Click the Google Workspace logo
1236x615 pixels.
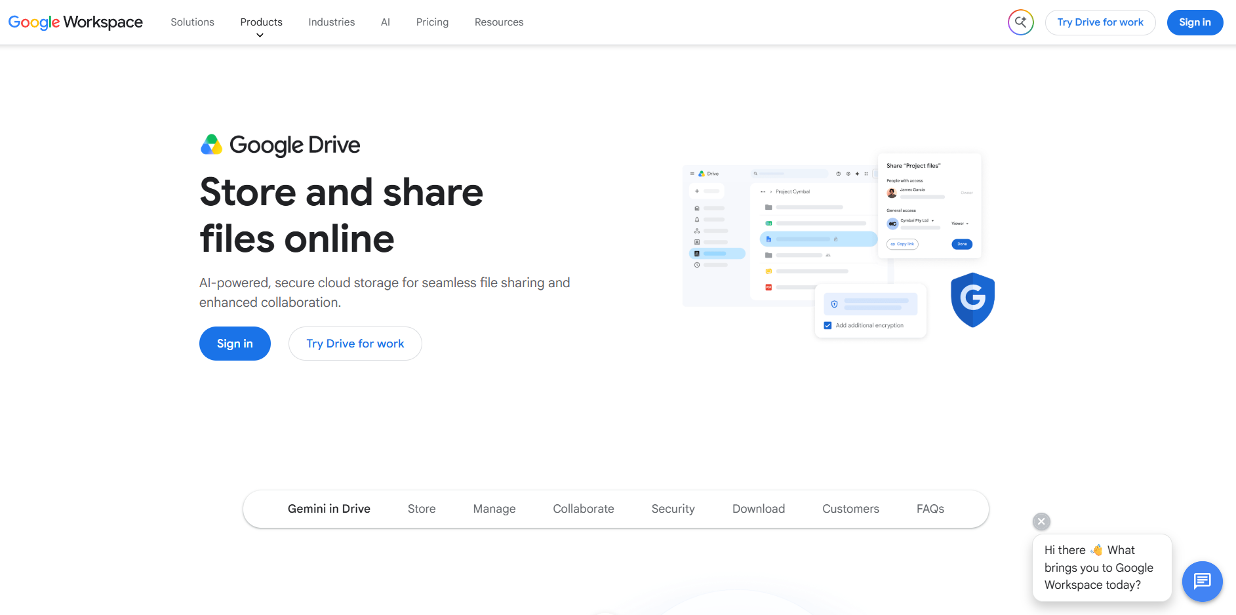pyautogui.click(x=75, y=22)
